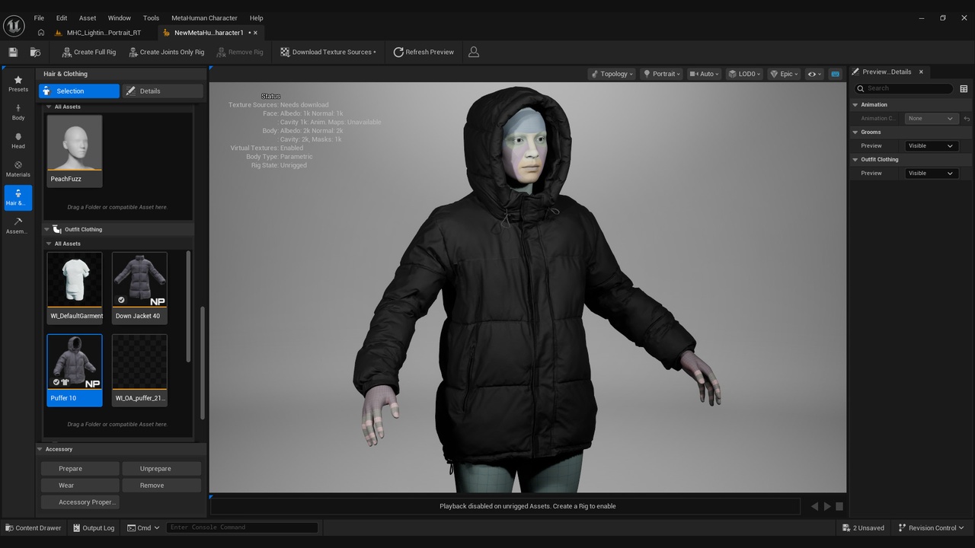The height and width of the screenshot is (548, 975).
Task: Open the Portrait lighting environment dropdown
Action: (x=661, y=74)
